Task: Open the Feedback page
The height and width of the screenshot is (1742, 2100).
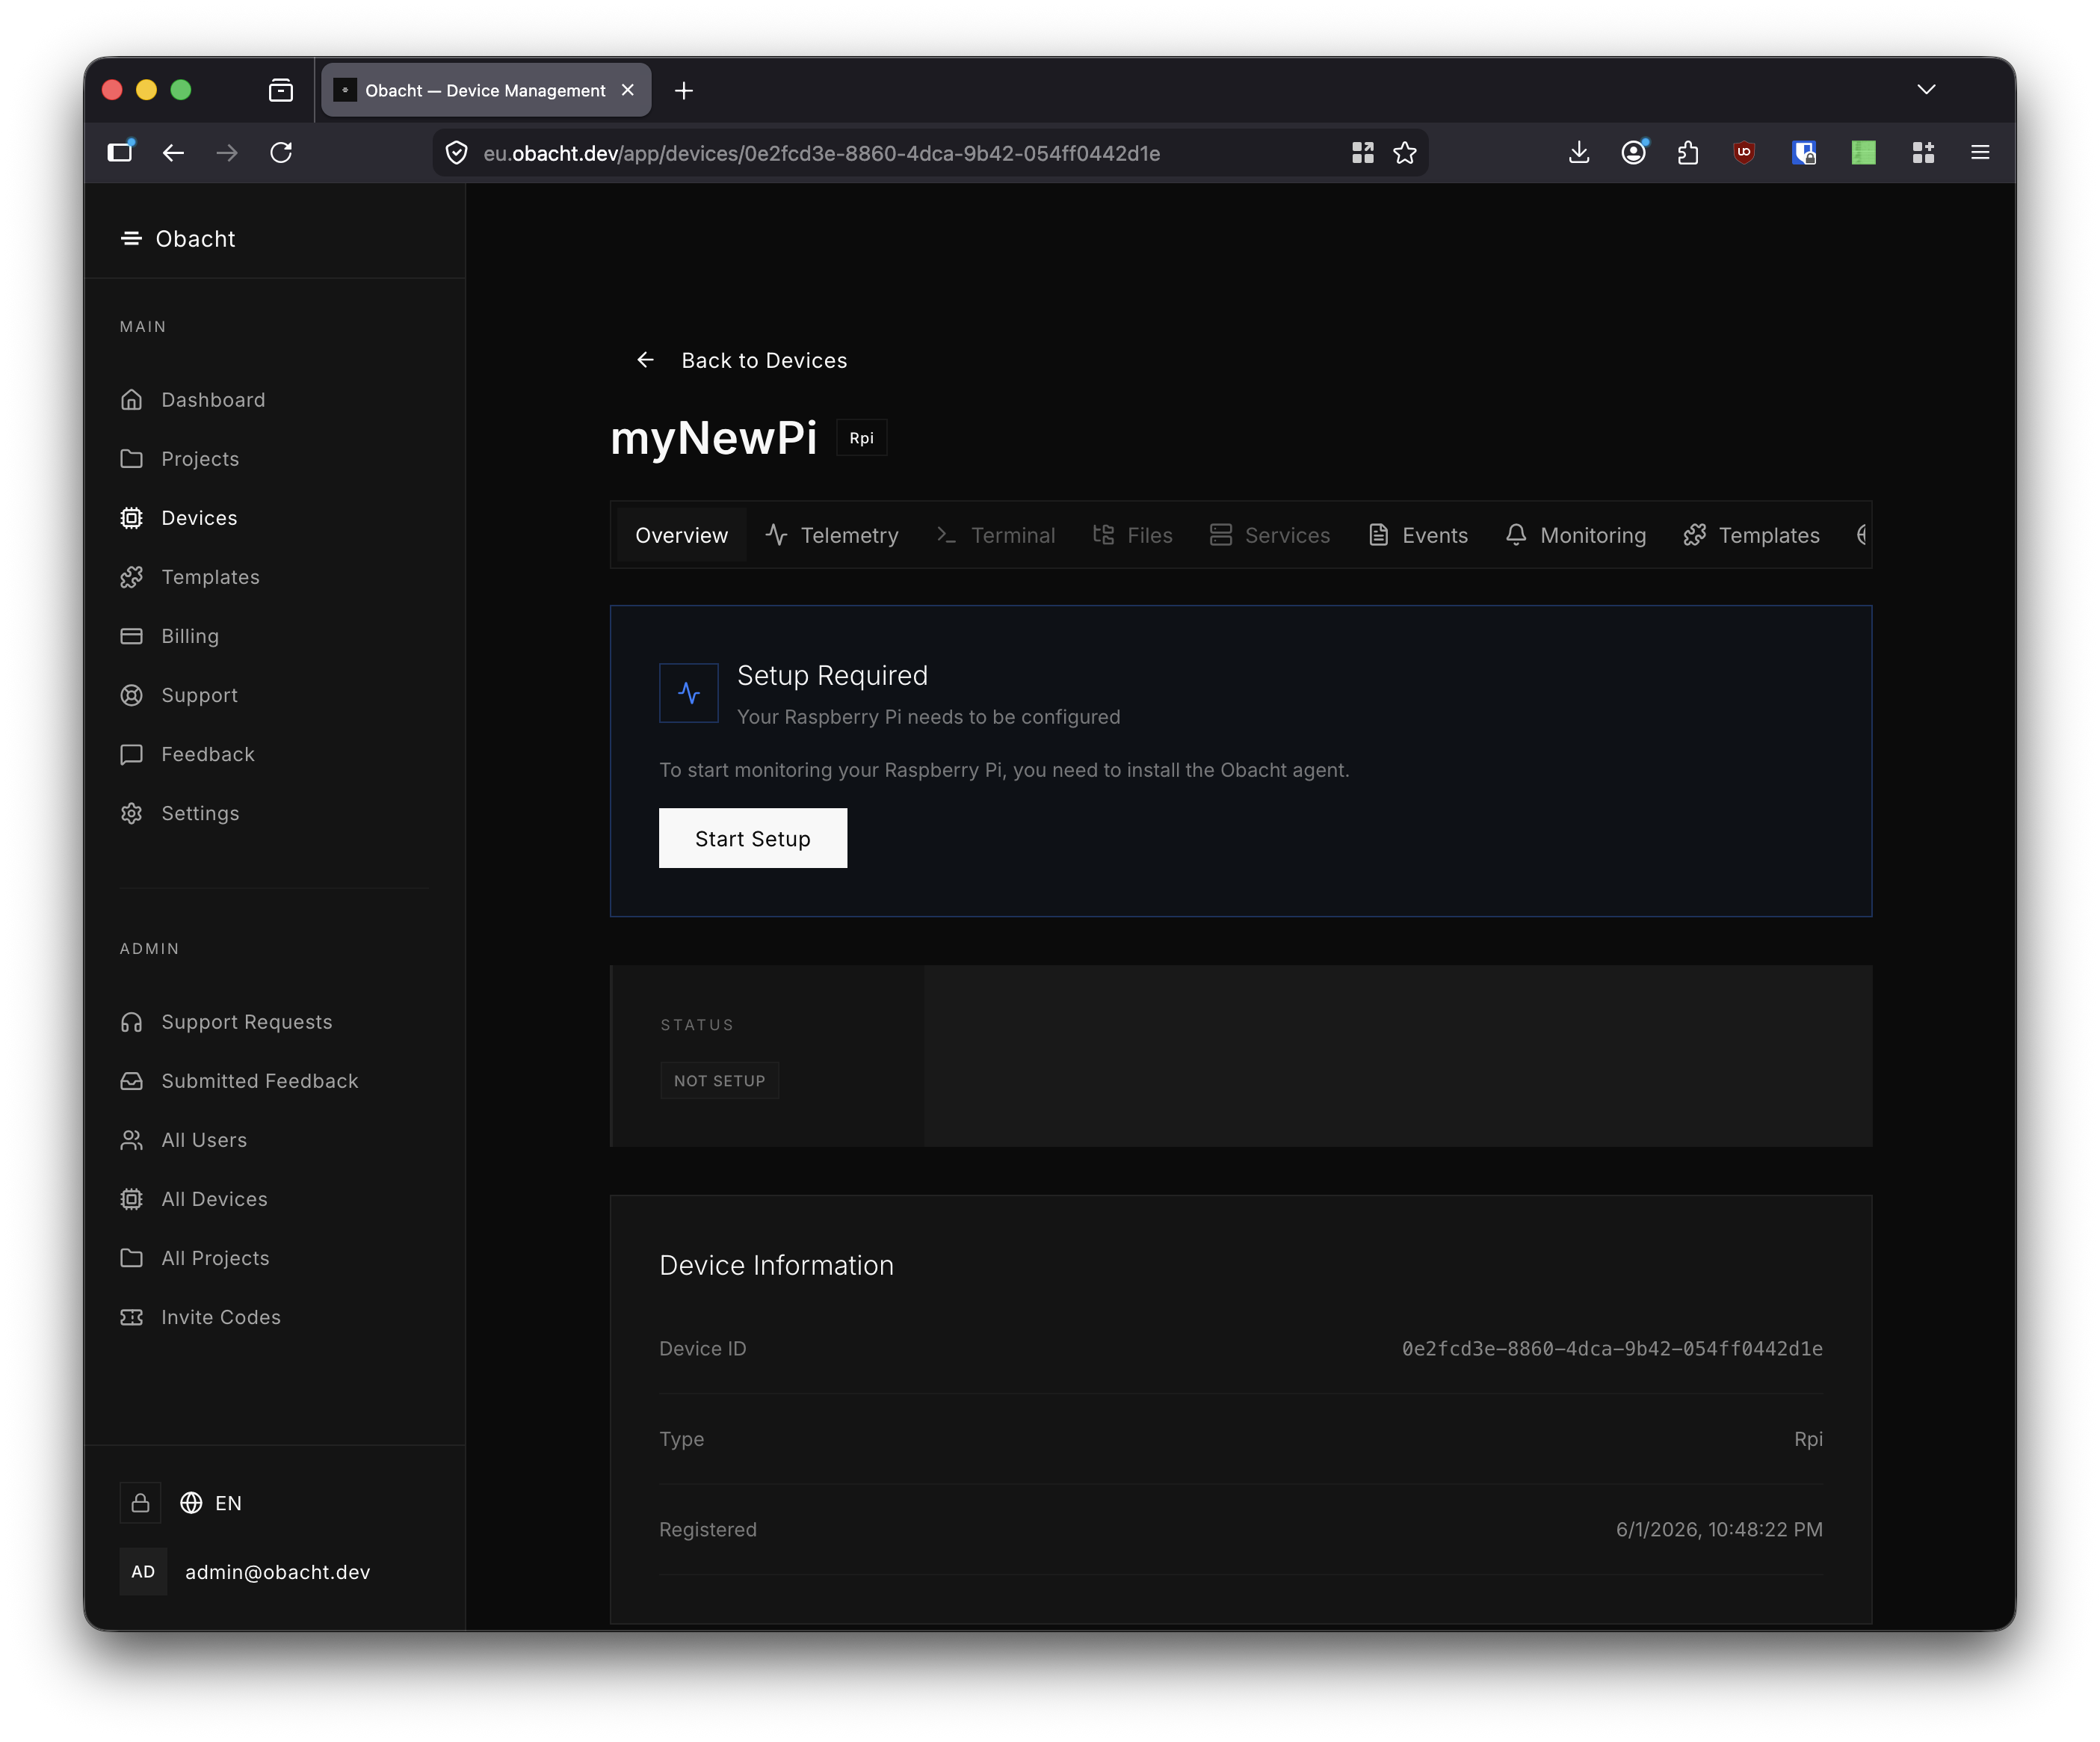Action: click(x=187, y=754)
